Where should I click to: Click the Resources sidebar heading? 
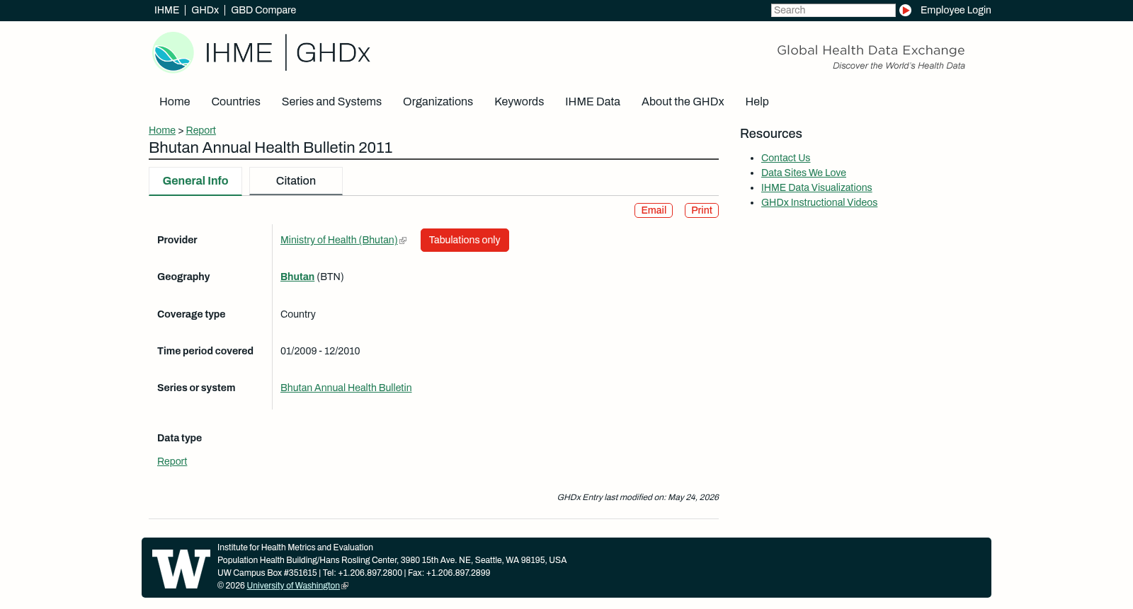point(771,134)
